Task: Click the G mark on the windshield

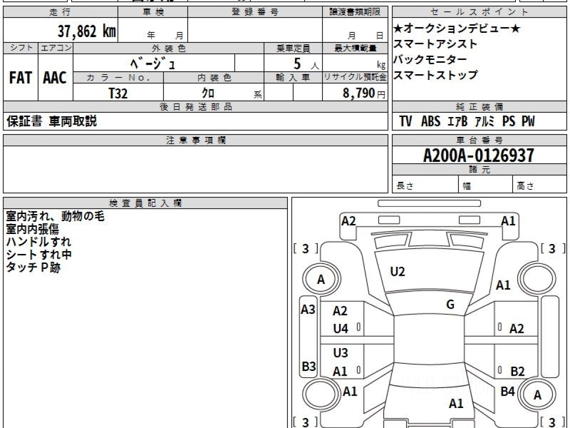Action: tap(450, 304)
